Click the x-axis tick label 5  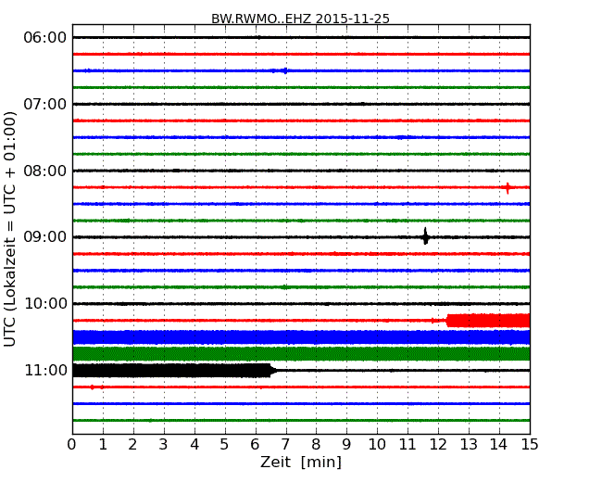point(224,444)
